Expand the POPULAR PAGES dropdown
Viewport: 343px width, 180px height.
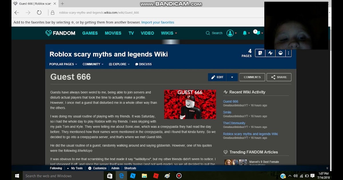(x=63, y=64)
